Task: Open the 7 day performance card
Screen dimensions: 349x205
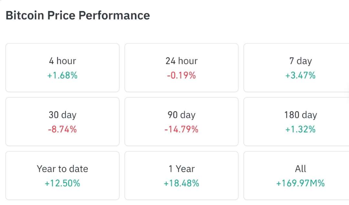Action: [301, 67]
